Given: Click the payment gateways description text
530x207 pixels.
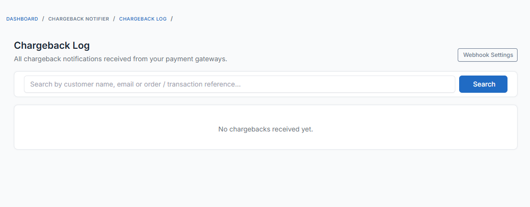Looking at the screenshot, I should click(120, 59).
